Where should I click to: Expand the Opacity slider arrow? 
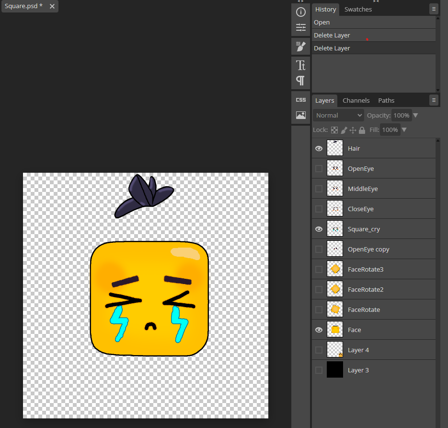click(416, 115)
